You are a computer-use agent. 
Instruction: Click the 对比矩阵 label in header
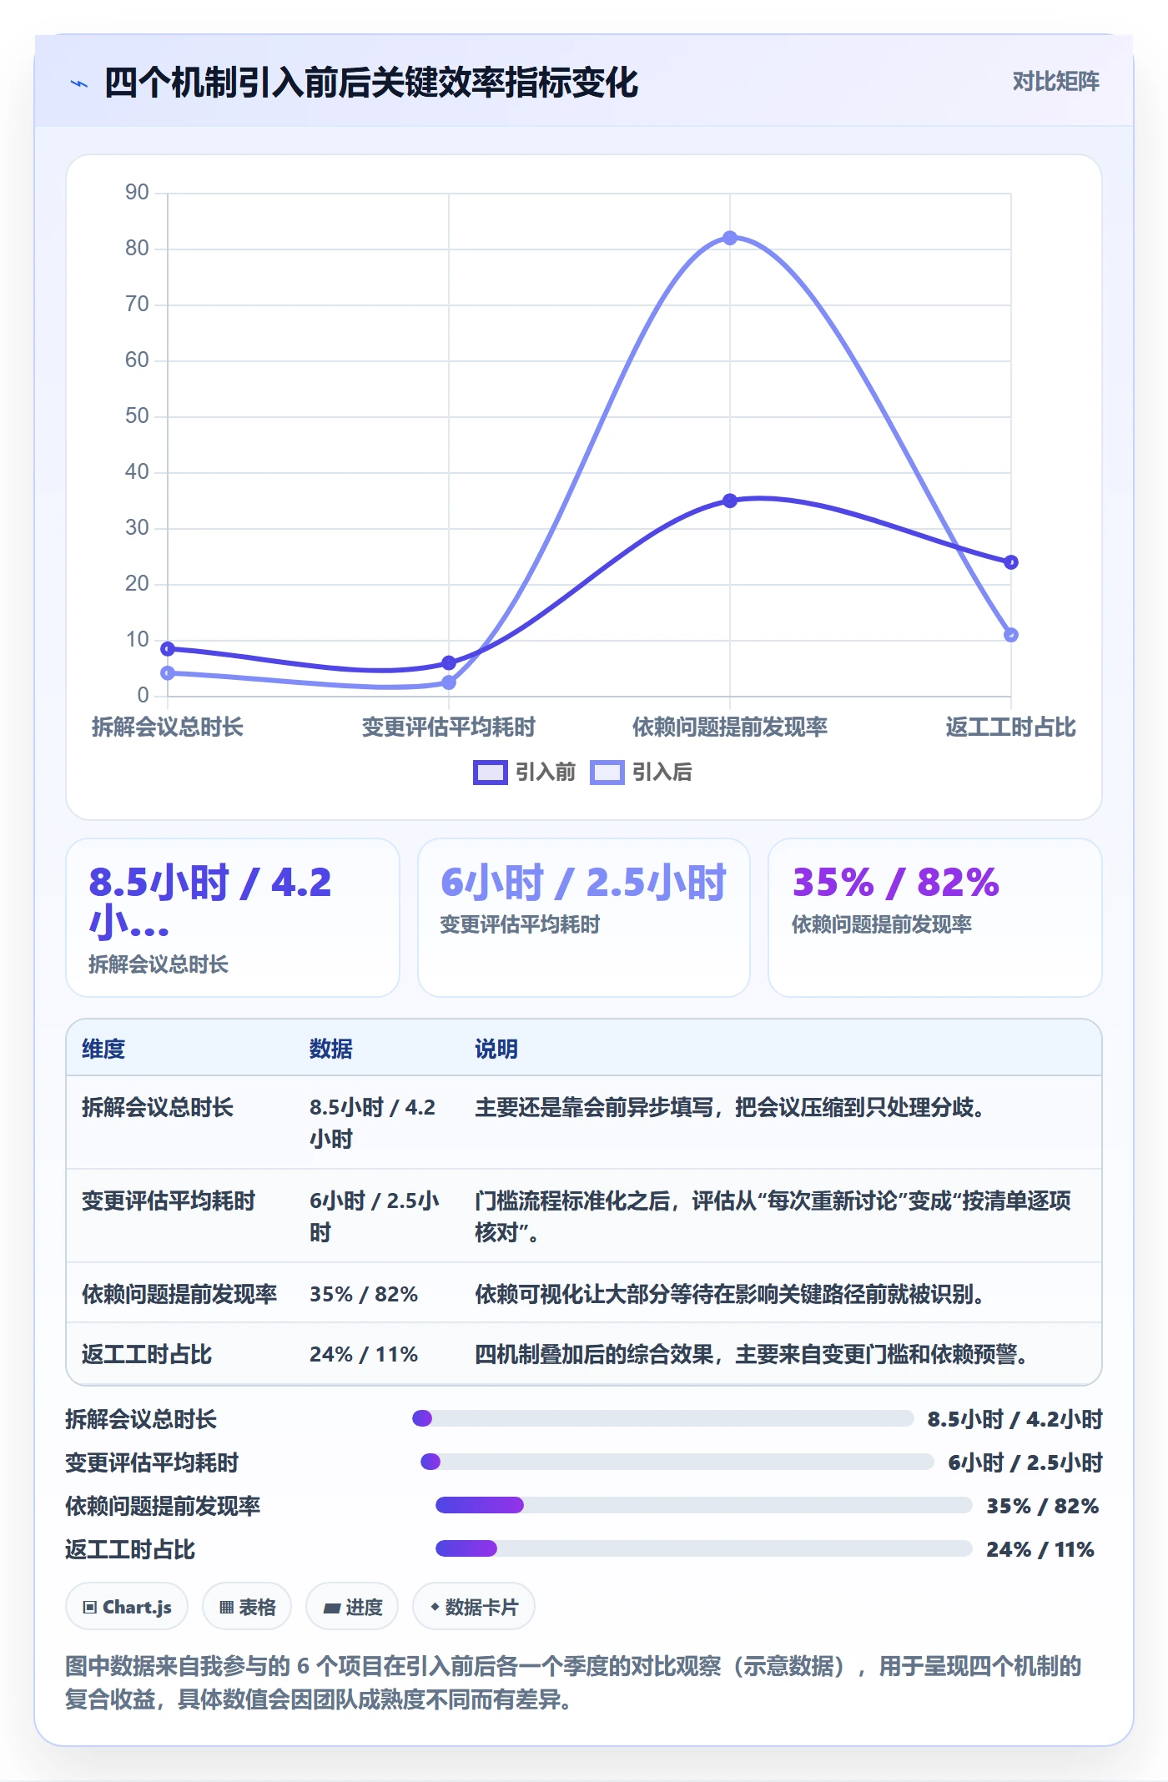coord(1055,81)
